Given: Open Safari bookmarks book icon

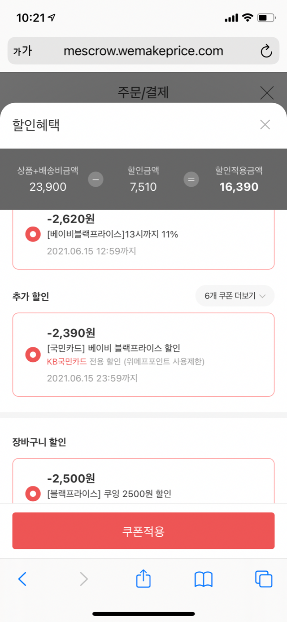Looking at the screenshot, I should tap(203, 579).
